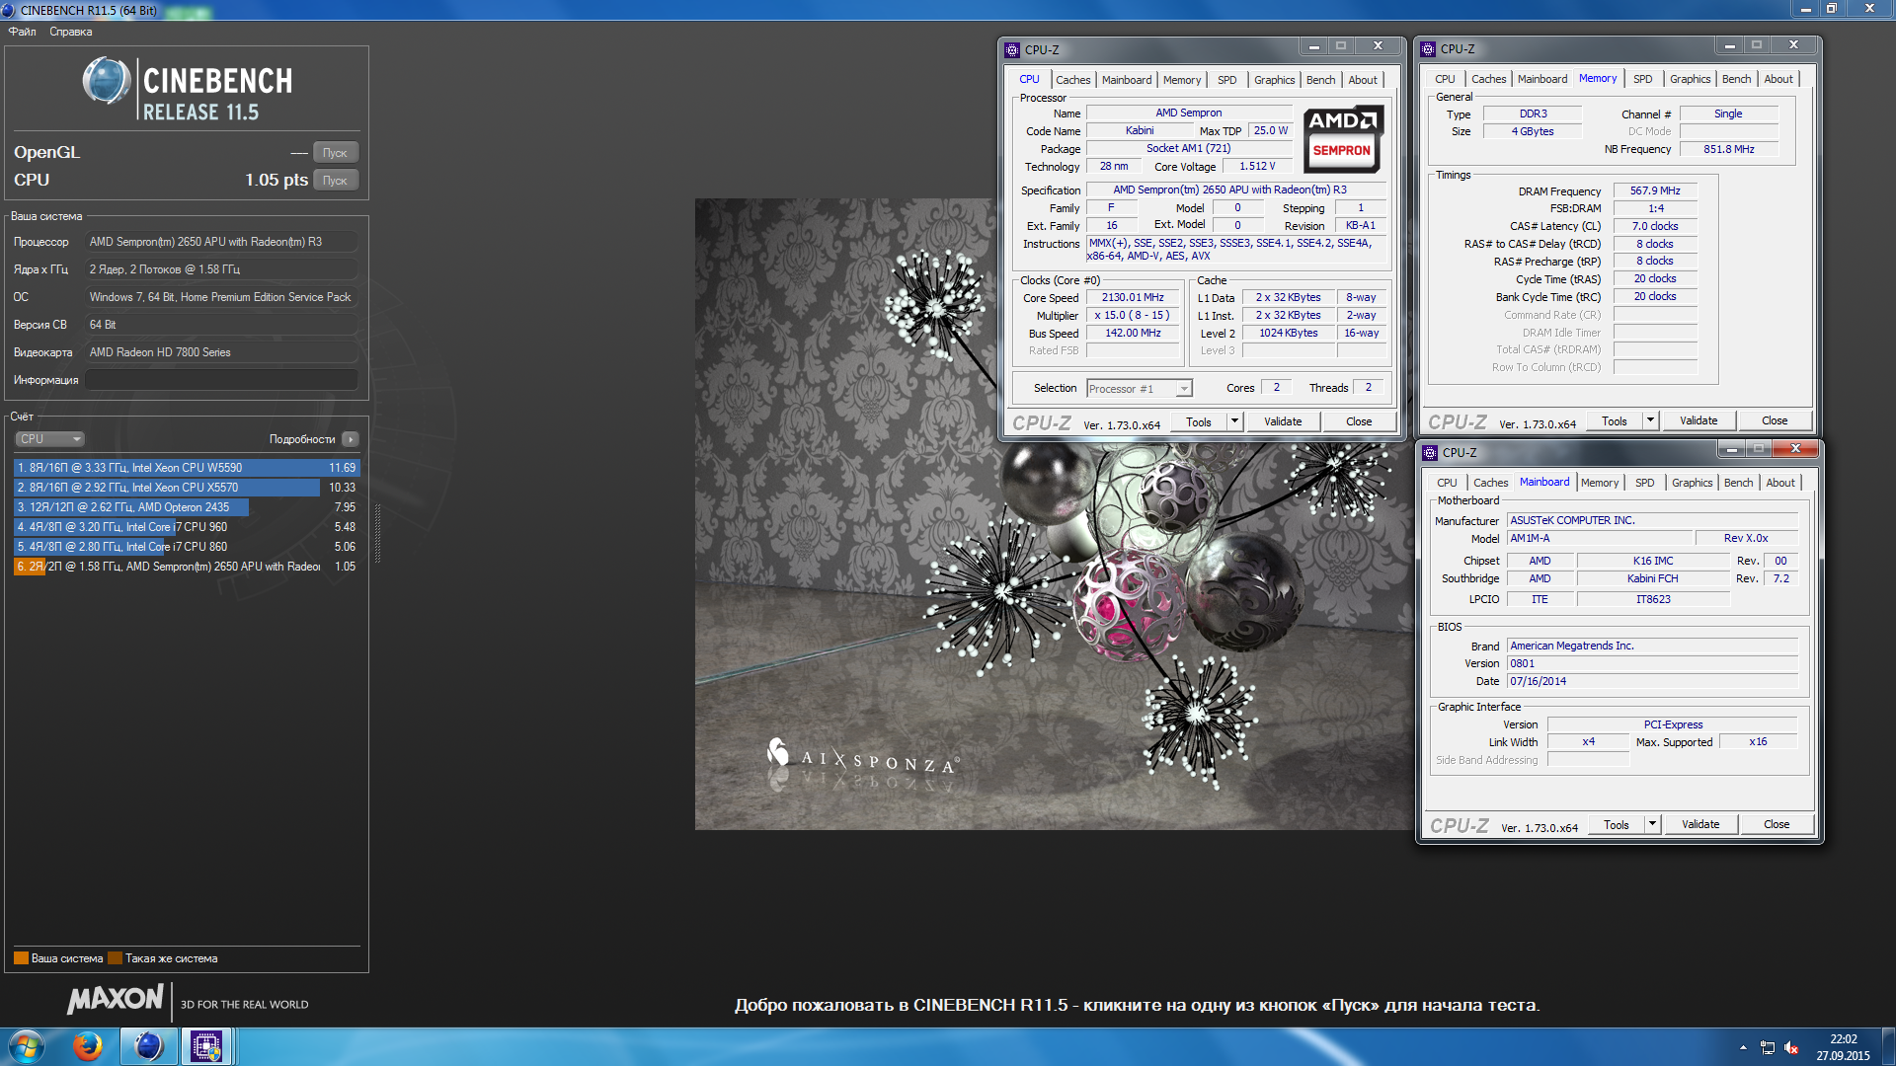Image resolution: width=1896 pixels, height=1066 pixels.
Task: Click the Подробности arrow button
Action: pos(351,439)
